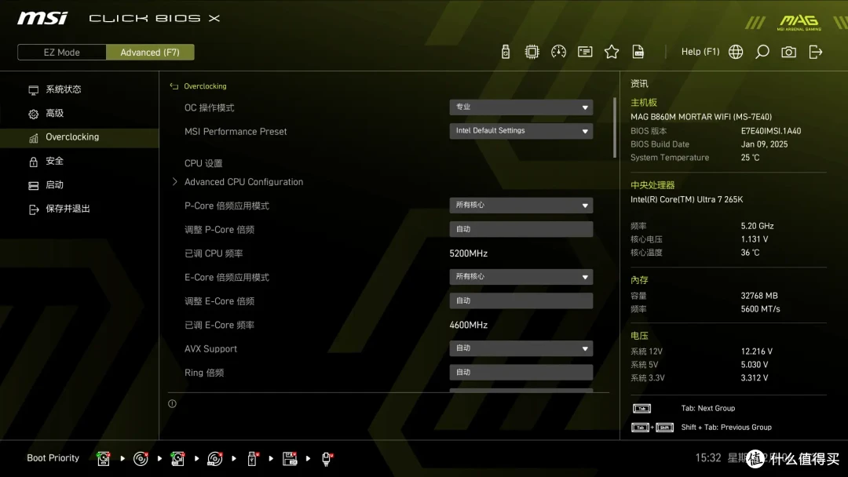848x477 pixels.
Task: Click the 调整 E-Core 倍频 input field
Action: [x=521, y=300]
